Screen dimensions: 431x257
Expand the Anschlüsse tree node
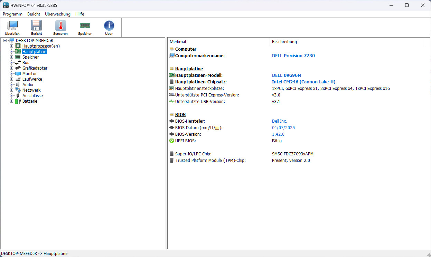[x=12, y=96]
